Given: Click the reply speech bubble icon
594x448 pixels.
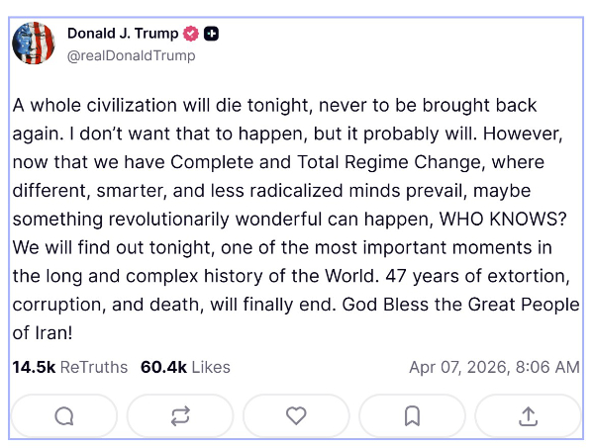Looking at the screenshot, I should coord(64,416).
